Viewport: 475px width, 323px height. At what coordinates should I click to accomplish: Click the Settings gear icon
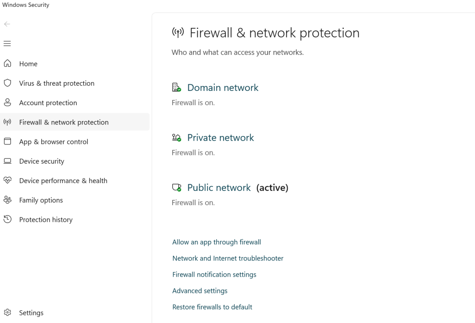(x=7, y=313)
